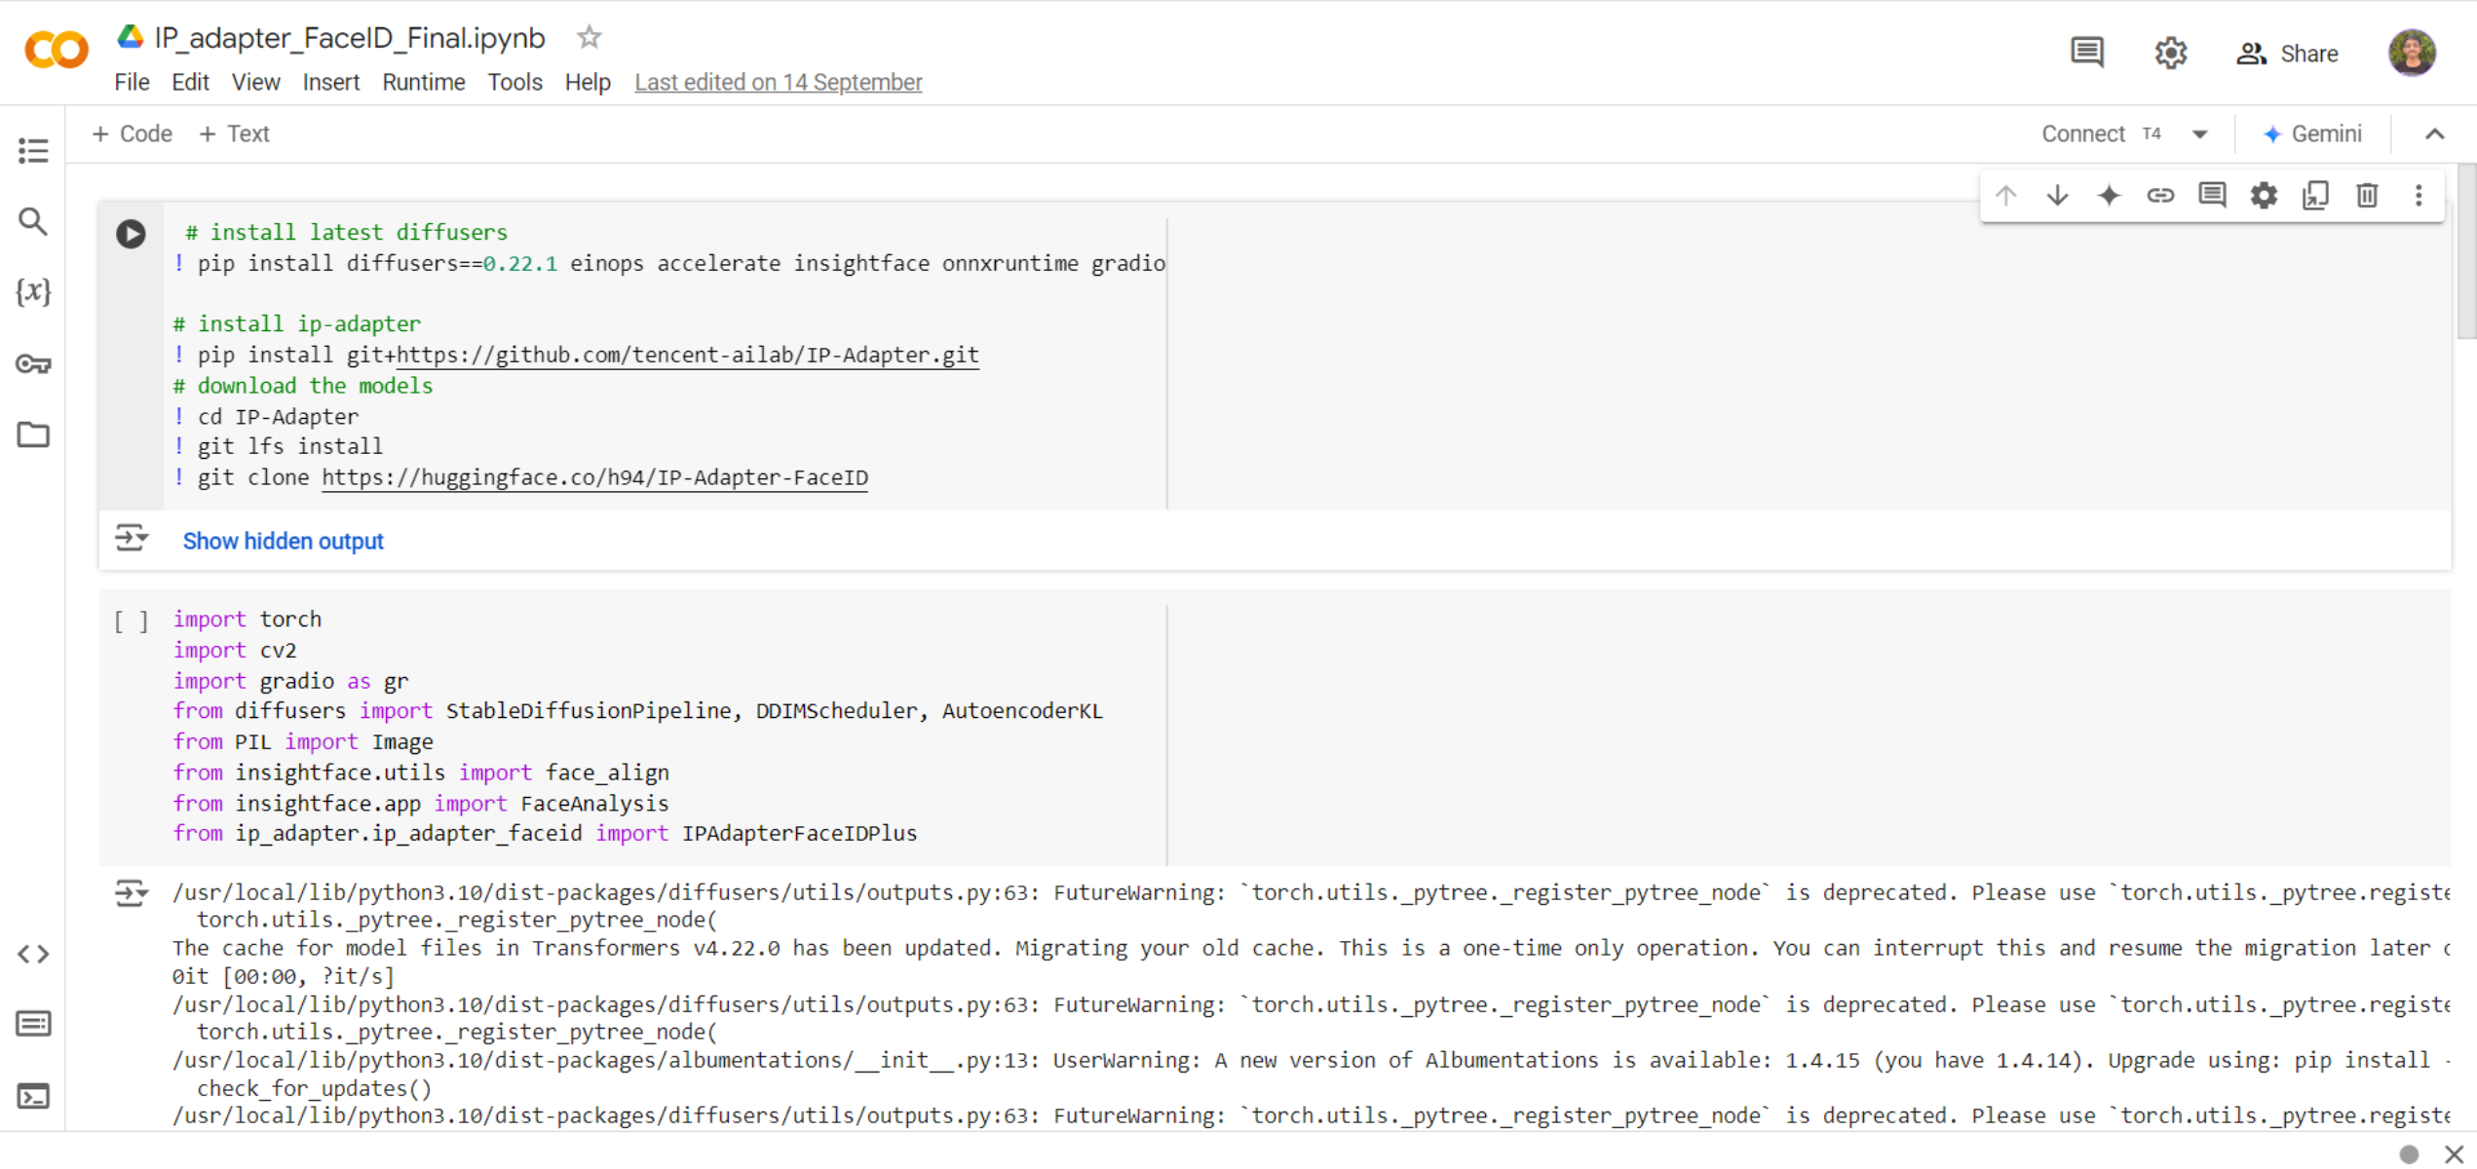Run the pip install code cell
The width and height of the screenshot is (2477, 1169).
tap(131, 234)
